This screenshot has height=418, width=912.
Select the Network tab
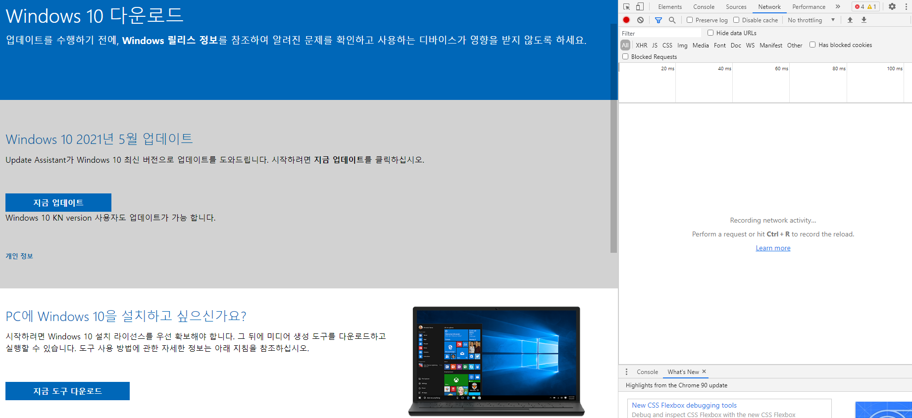pyautogui.click(x=769, y=7)
